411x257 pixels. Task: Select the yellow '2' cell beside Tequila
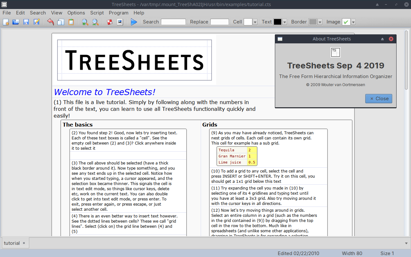tap(252, 150)
